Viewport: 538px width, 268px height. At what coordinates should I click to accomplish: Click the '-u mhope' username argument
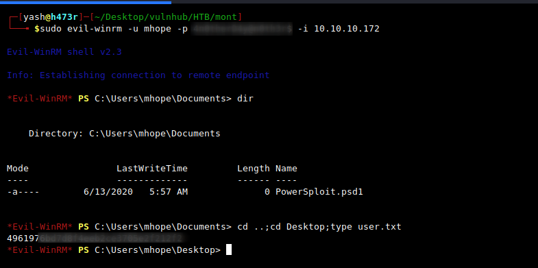[x=149, y=29]
